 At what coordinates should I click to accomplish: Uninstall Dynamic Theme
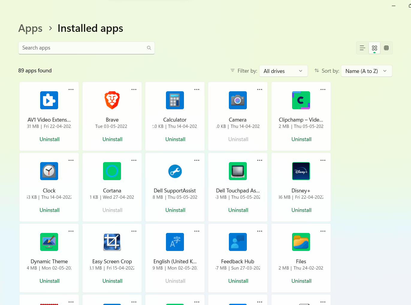pyautogui.click(x=49, y=281)
